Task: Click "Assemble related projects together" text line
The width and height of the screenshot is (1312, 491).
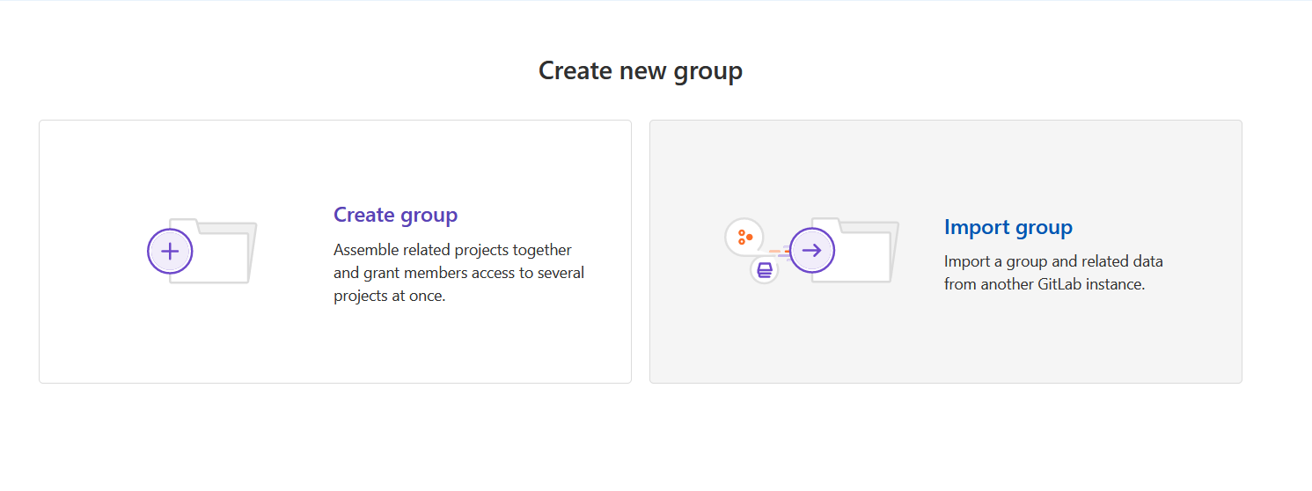Action: [452, 250]
